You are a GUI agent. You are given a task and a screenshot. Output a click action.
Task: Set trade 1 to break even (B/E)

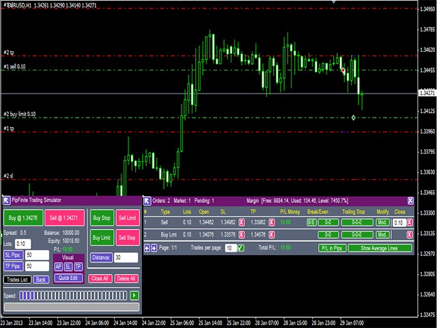(311, 223)
